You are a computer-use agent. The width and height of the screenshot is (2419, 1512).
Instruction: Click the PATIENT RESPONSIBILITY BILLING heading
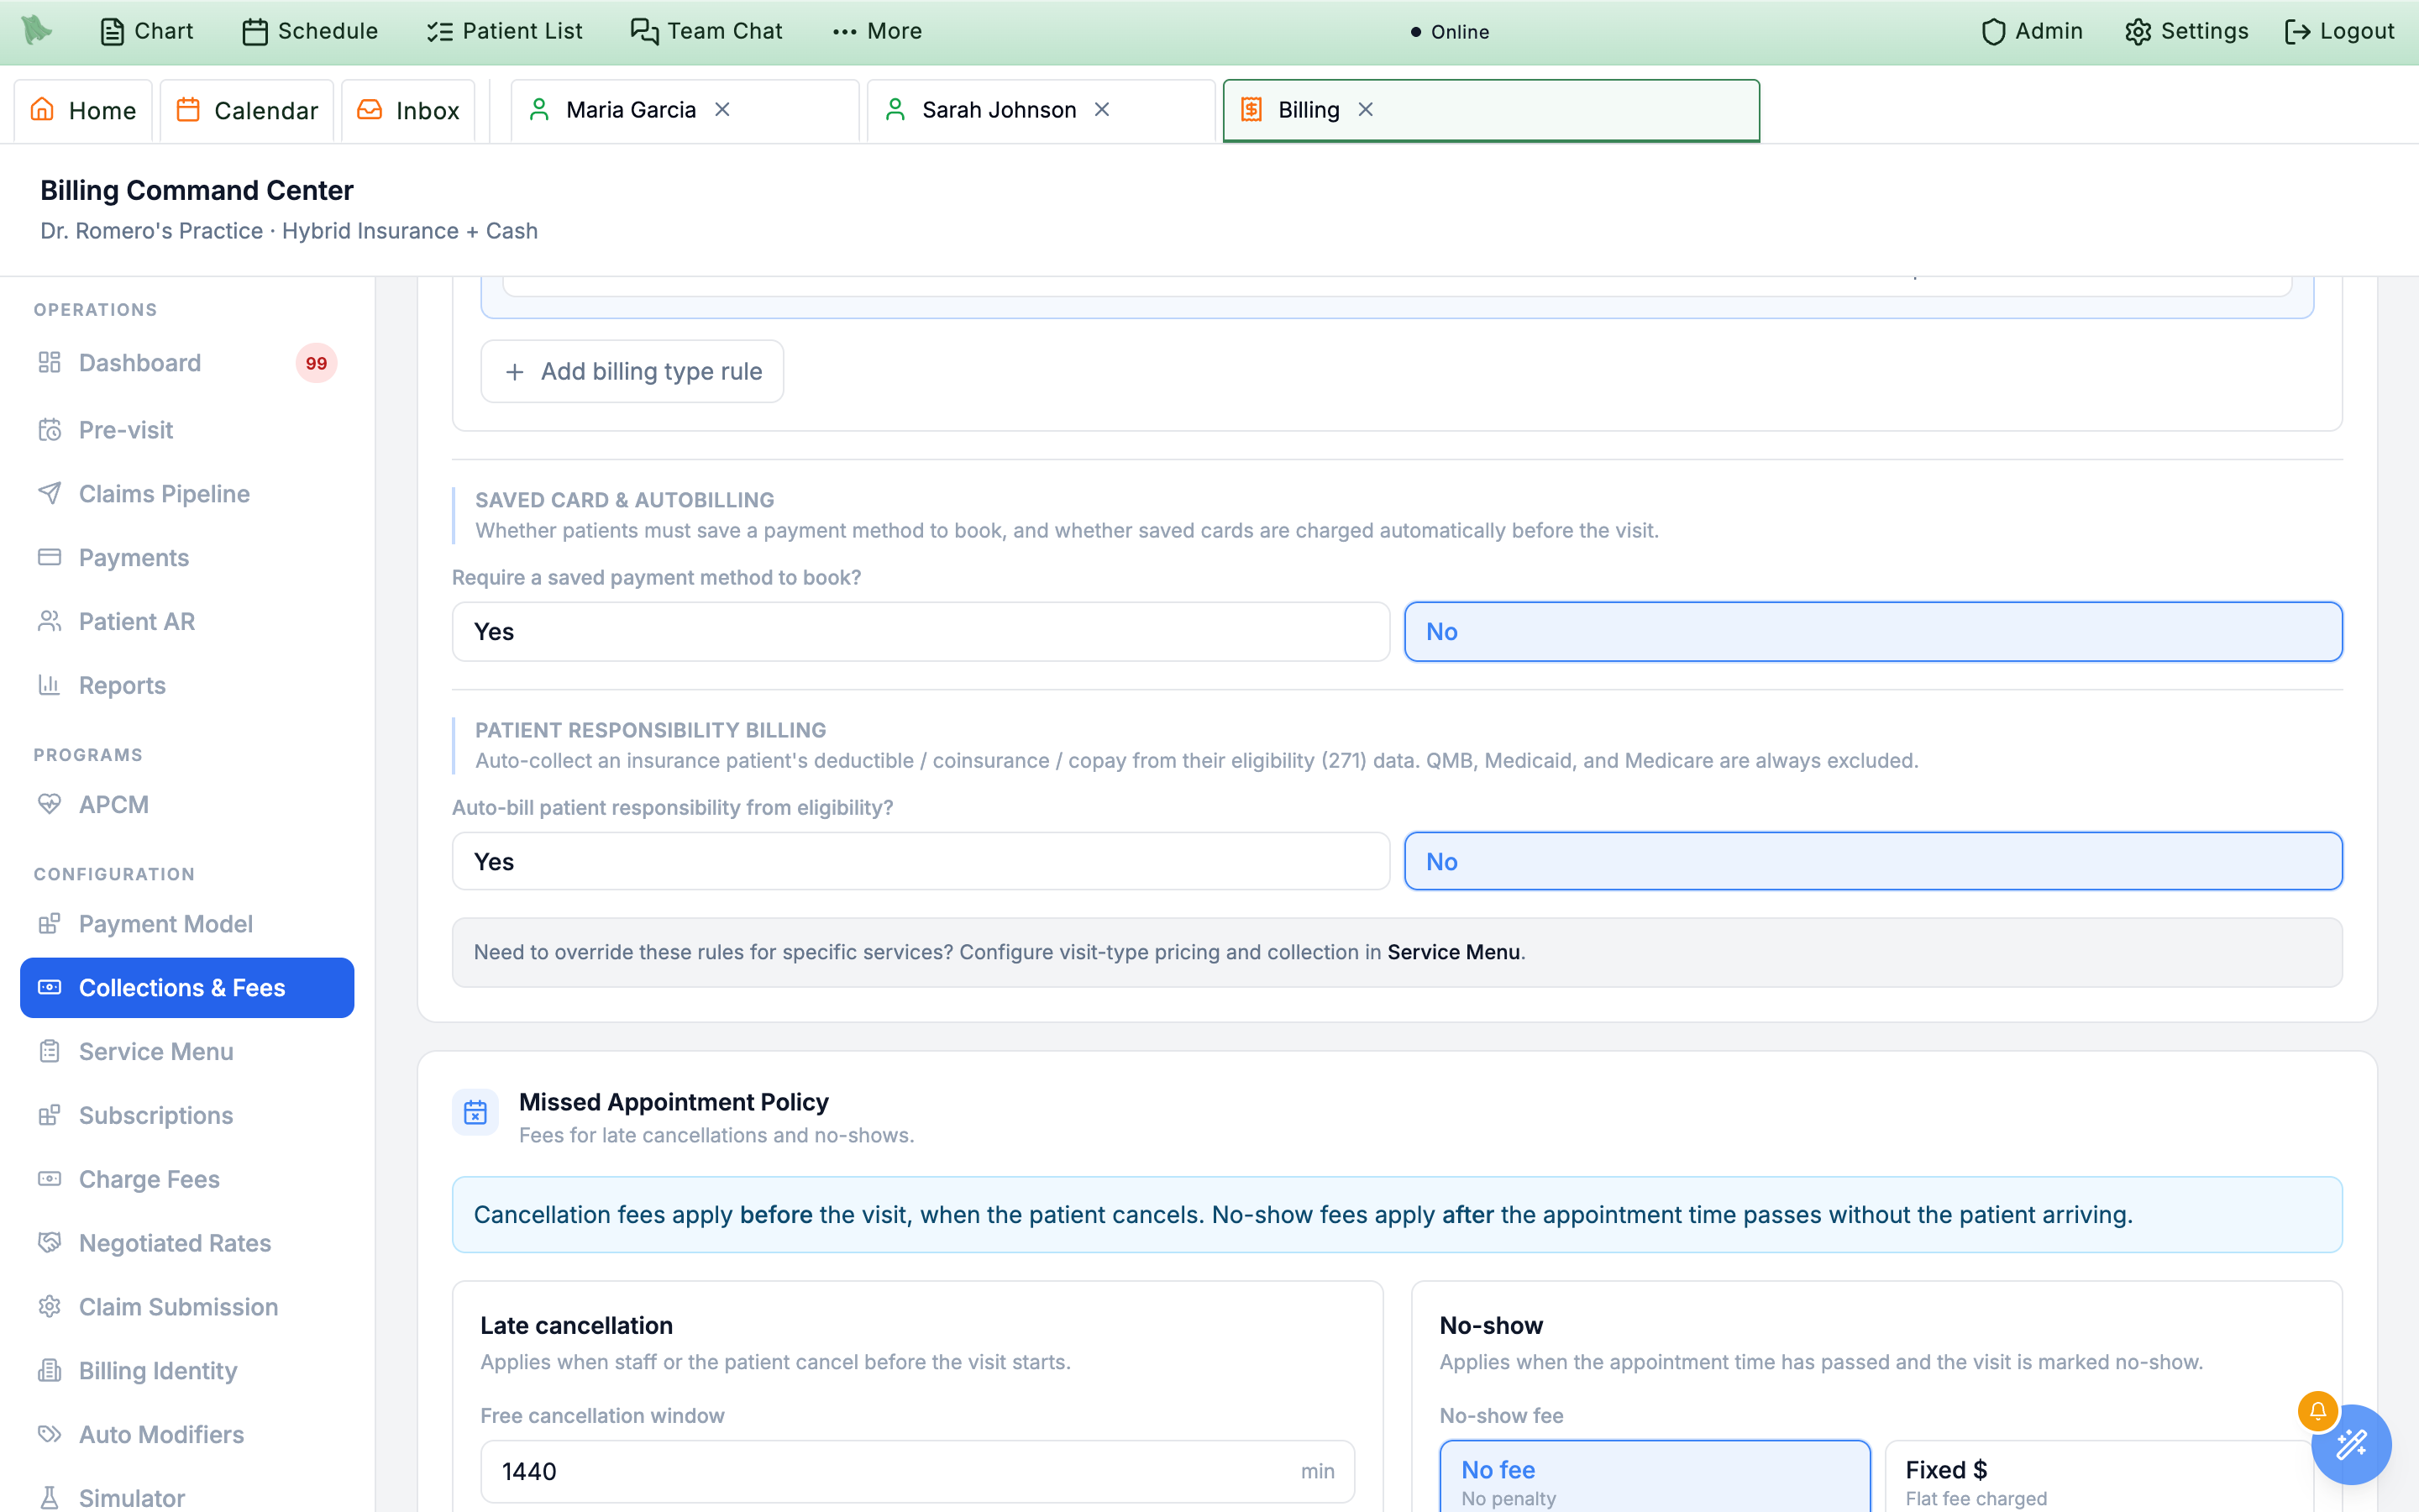[x=651, y=730]
